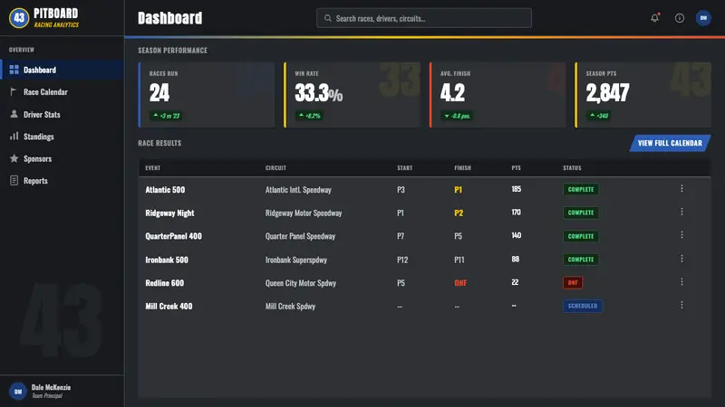The width and height of the screenshot is (725, 407).
Task: Select the Races Run stat card
Action: point(207,95)
